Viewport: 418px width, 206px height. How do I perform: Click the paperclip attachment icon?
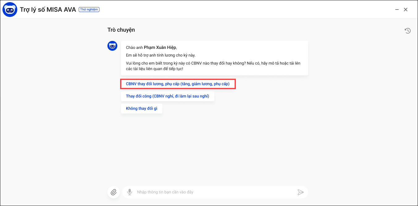coord(114,192)
